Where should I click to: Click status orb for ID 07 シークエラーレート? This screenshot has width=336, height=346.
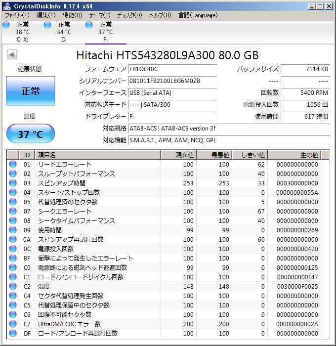click(x=13, y=211)
